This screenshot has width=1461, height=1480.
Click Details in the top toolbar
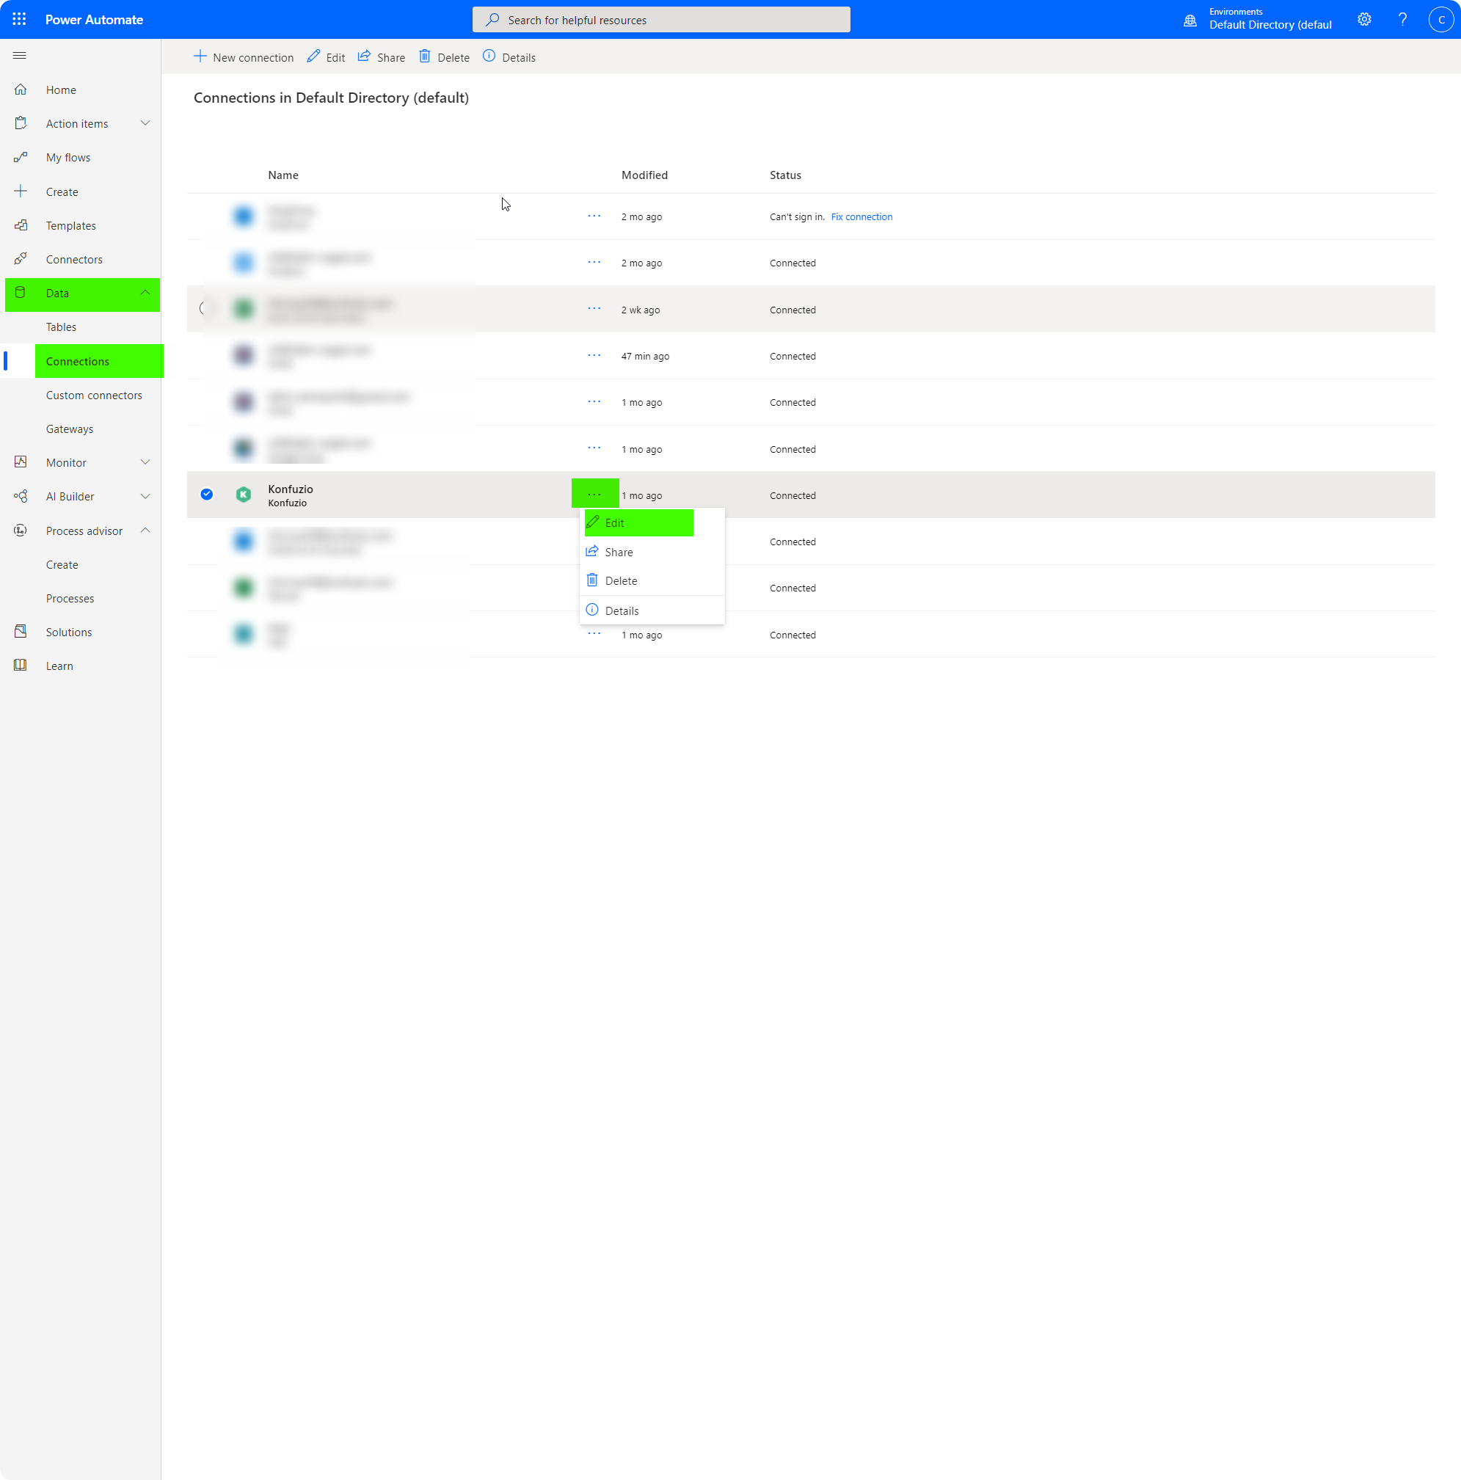(x=509, y=57)
